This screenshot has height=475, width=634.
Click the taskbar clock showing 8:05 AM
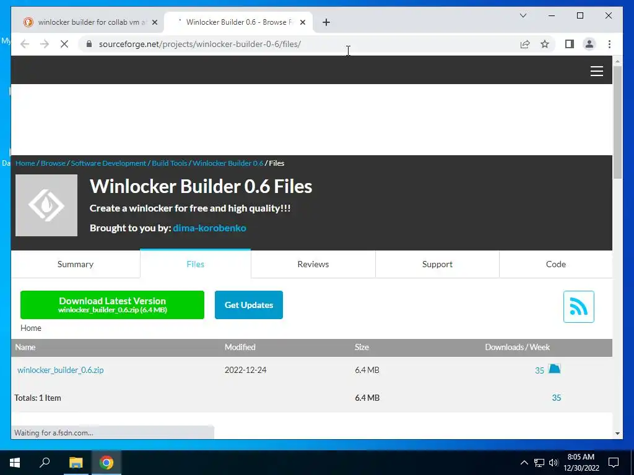pos(581,463)
